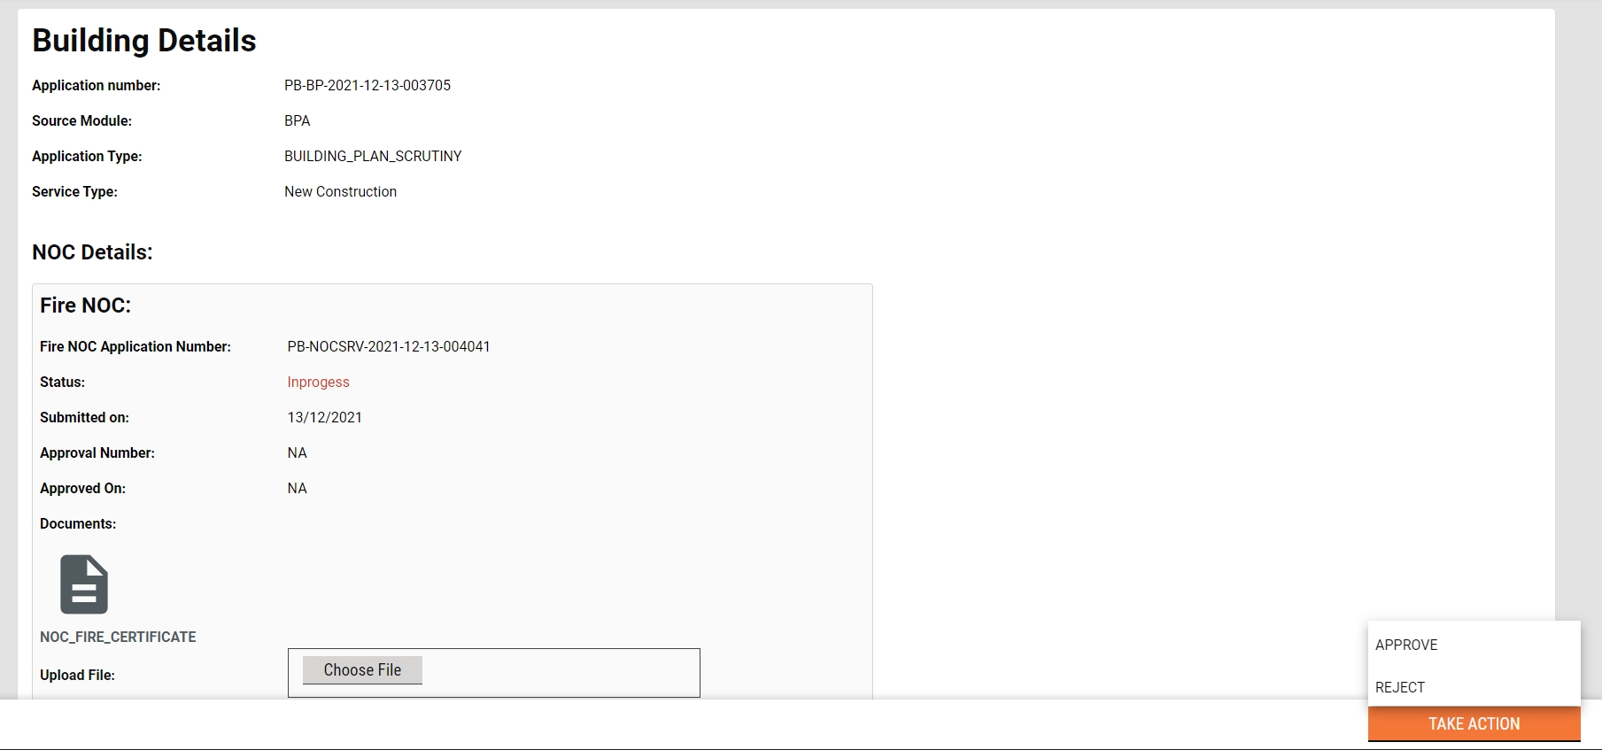Click the Approval Number NA value
This screenshot has width=1602, height=750.
[297, 452]
